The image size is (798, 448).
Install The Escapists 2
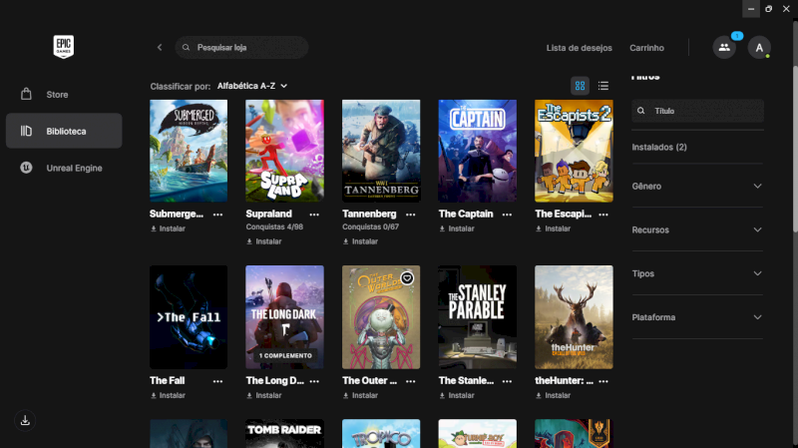(x=554, y=228)
